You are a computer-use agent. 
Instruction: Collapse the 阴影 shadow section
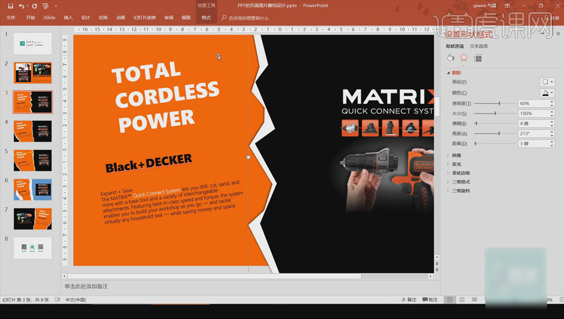(x=456, y=73)
